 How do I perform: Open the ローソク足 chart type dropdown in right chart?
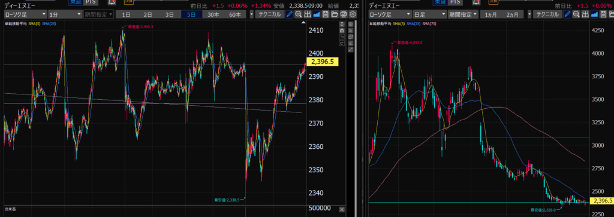coord(390,14)
